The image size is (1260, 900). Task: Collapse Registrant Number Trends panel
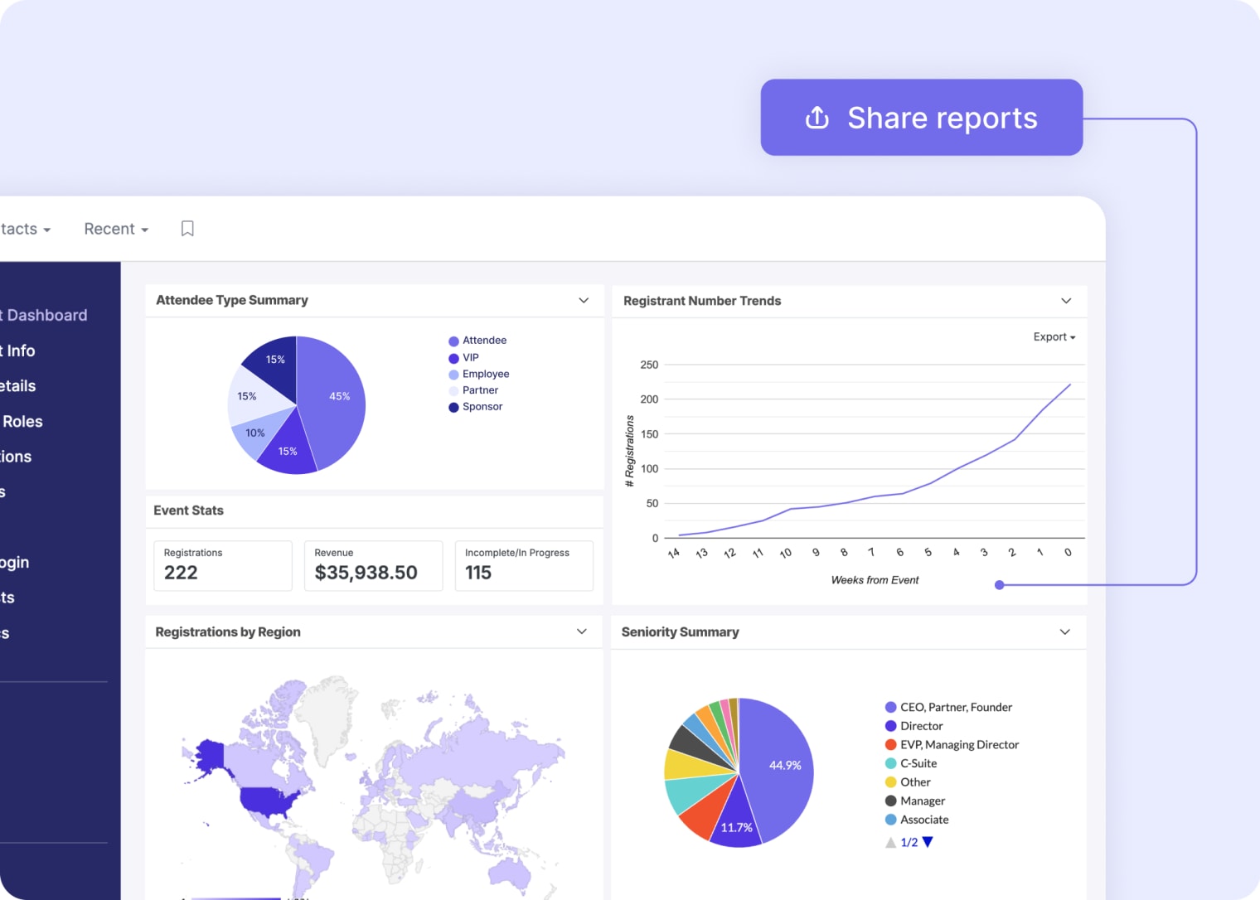tap(1066, 301)
